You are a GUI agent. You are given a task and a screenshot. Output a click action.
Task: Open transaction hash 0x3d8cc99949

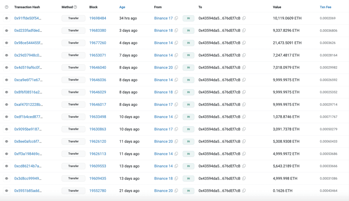[28, 178]
